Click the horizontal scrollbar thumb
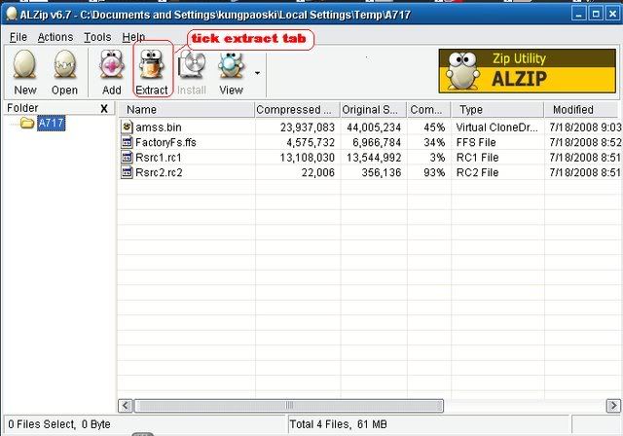The image size is (623, 436). coord(289,406)
